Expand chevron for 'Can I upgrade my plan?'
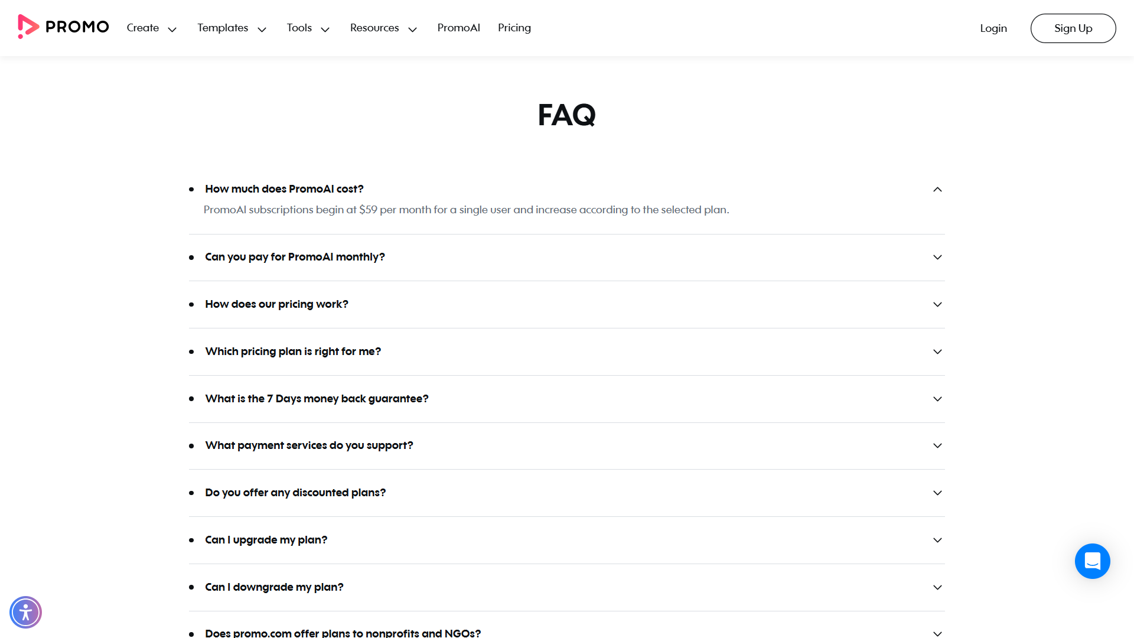Image resolution: width=1134 pixels, height=638 pixels. [937, 541]
